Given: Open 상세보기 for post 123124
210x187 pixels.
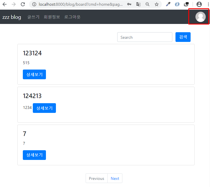Looking at the screenshot, I should click(x=34, y=74).
